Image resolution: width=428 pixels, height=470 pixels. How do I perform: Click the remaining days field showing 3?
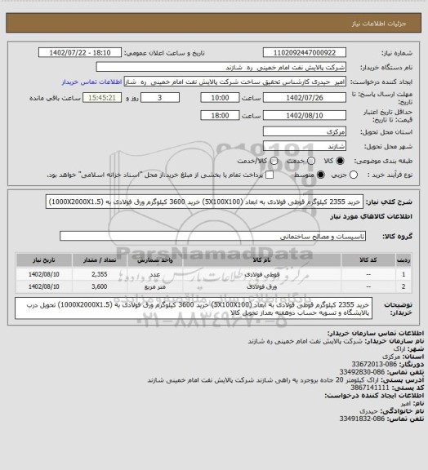(160, 98)
